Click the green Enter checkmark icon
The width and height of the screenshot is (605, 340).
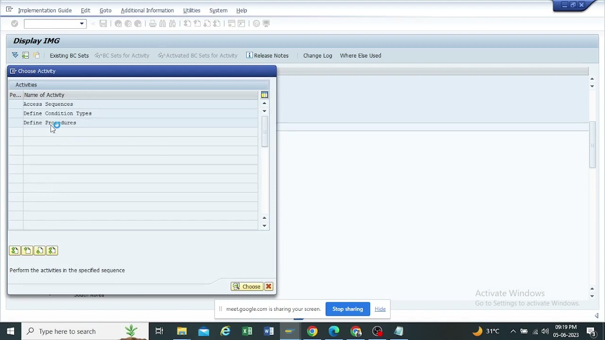coord(15,24)
